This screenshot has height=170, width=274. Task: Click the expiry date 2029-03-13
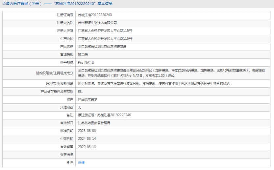click(x=87, y=147)
